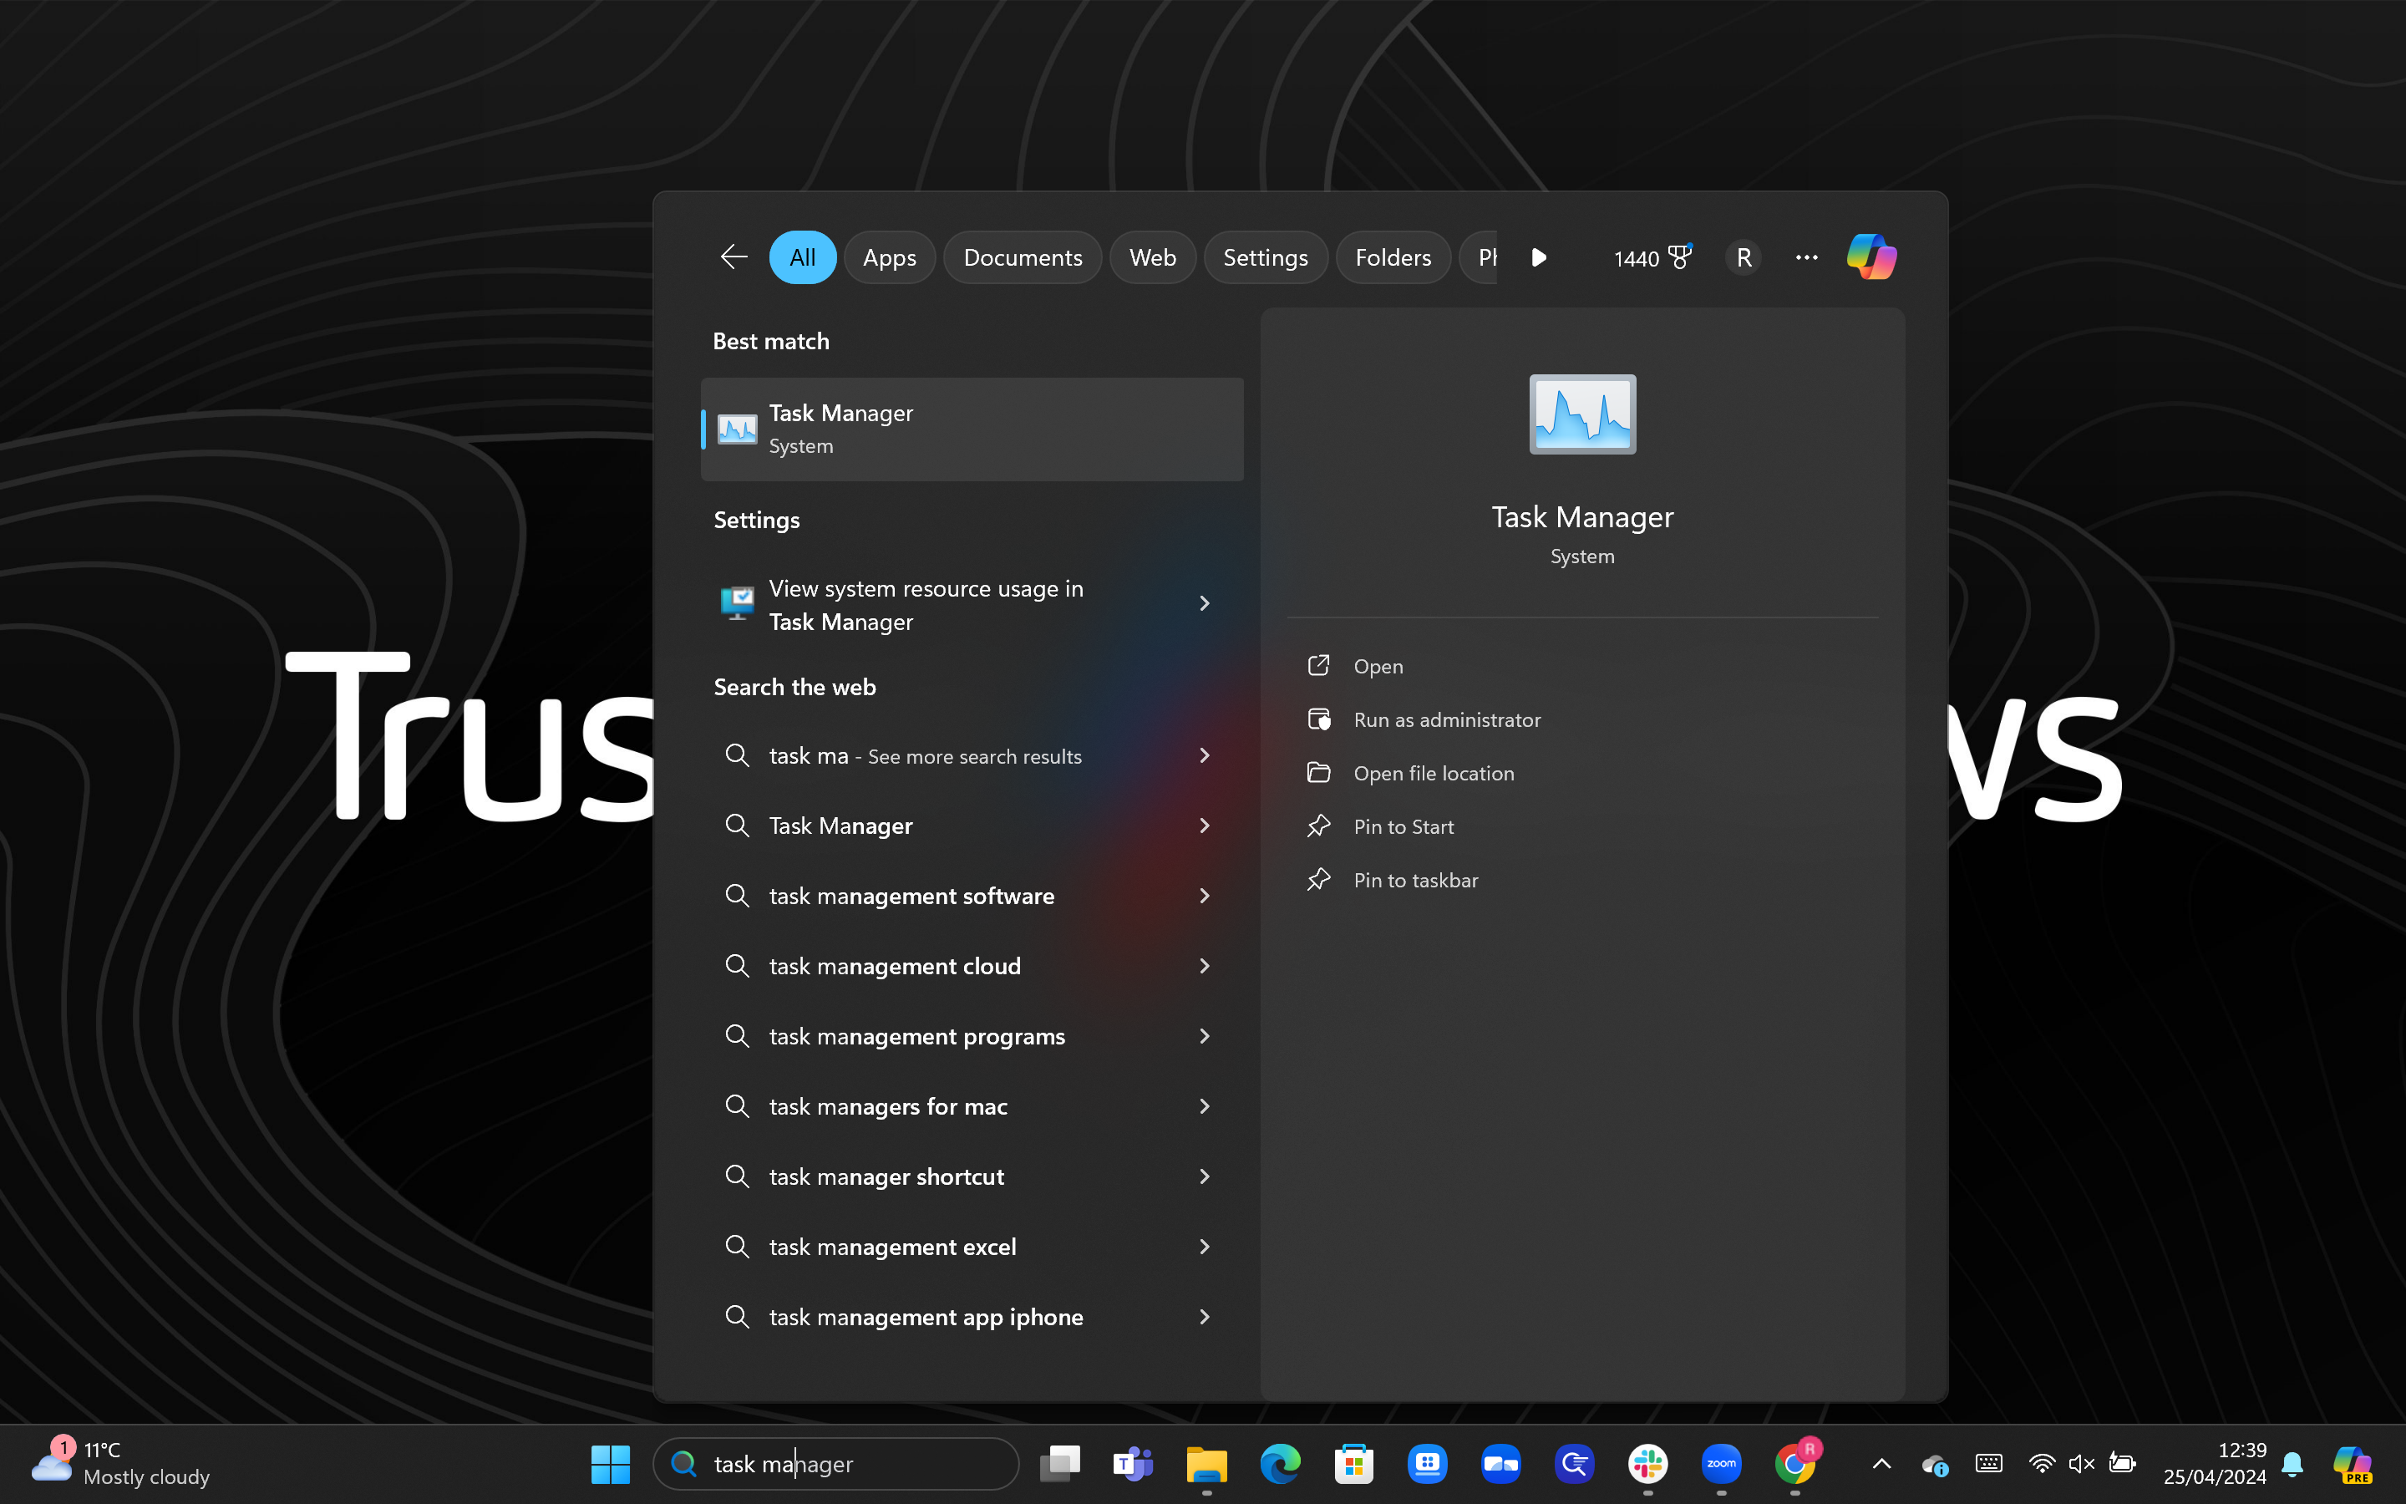The height and width of the screenshot is (1504, 2406).
Task: Click Open in the Task Manager details
Action: (x=1581, y=667)
